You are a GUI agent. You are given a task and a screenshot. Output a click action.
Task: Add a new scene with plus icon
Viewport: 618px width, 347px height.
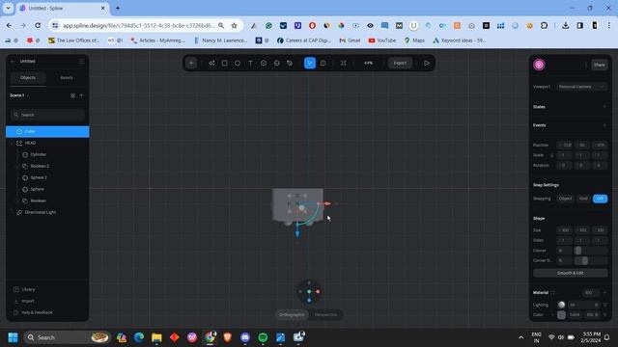point(81,95)
